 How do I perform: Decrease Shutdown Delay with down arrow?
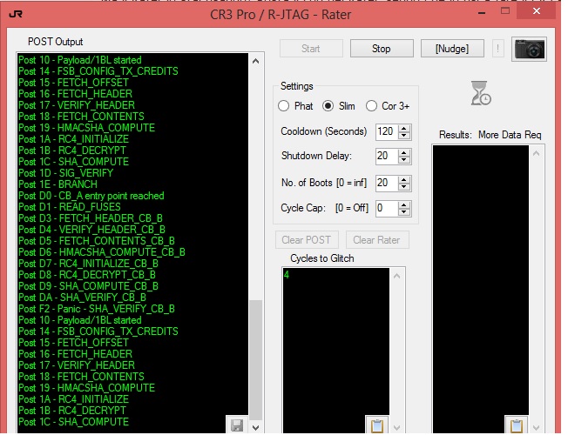(x=404, y=160)
